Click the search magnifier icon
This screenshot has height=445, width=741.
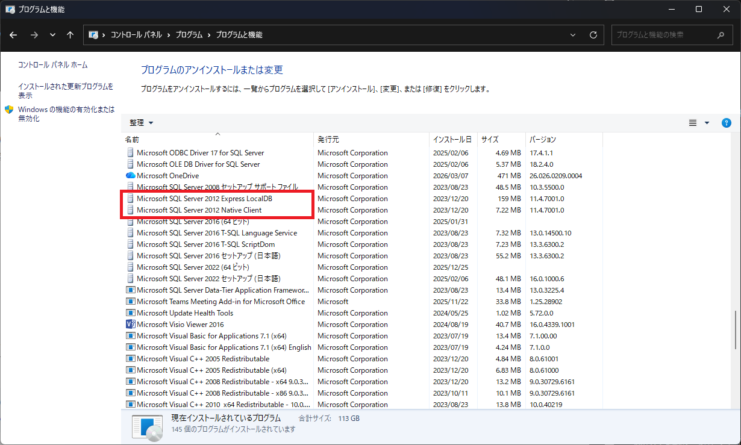pos(721,35)
